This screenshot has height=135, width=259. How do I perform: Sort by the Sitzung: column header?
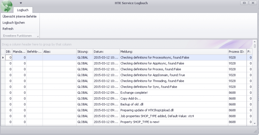click(84, 52)
